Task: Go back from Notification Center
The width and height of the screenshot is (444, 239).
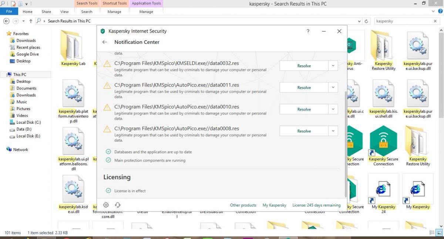Action: [105, 42]
